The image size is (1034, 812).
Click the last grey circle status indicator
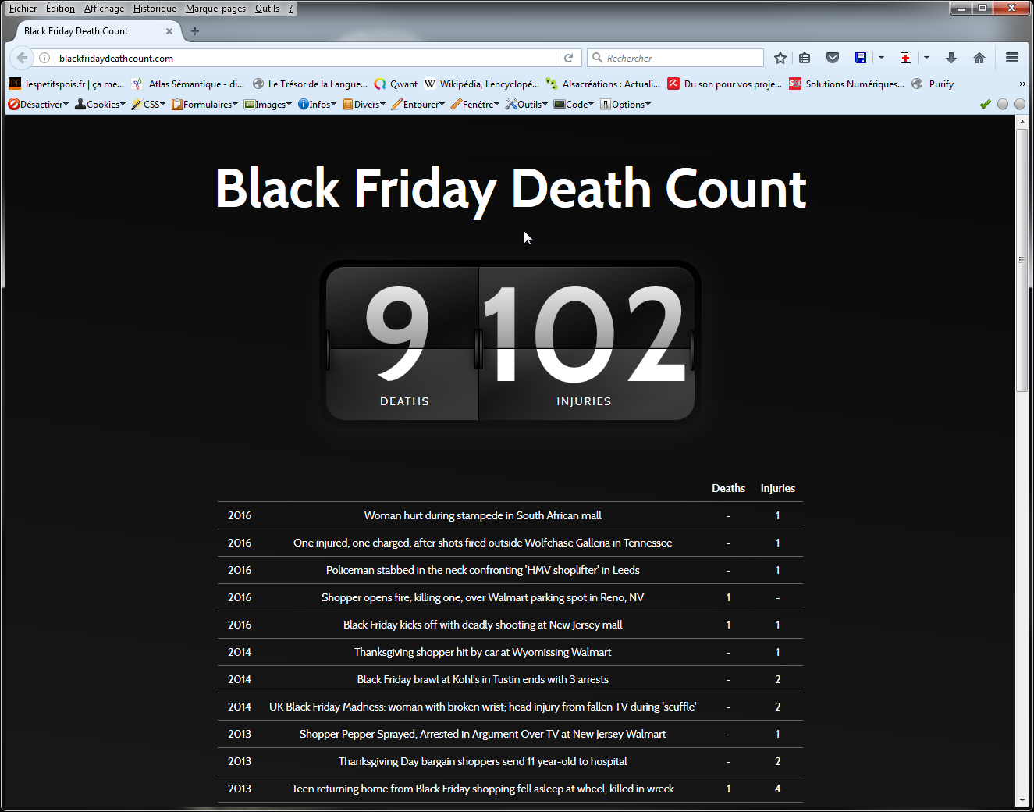click(x=1020, y=104)
